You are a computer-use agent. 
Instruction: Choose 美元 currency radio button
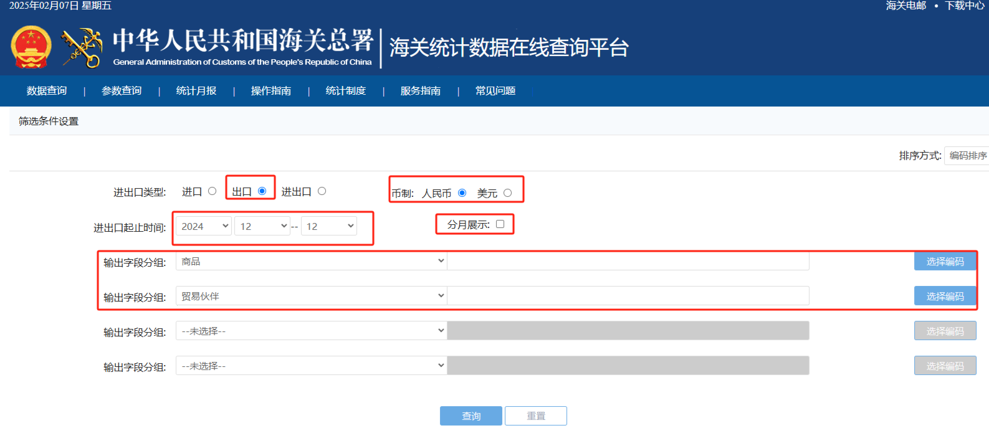508,193
